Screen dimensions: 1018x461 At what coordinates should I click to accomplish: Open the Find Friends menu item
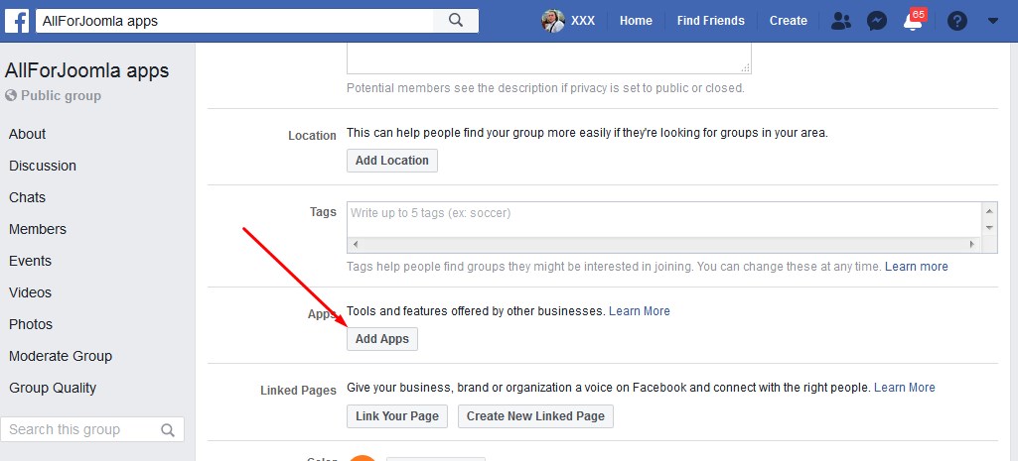tap(710, 20)
